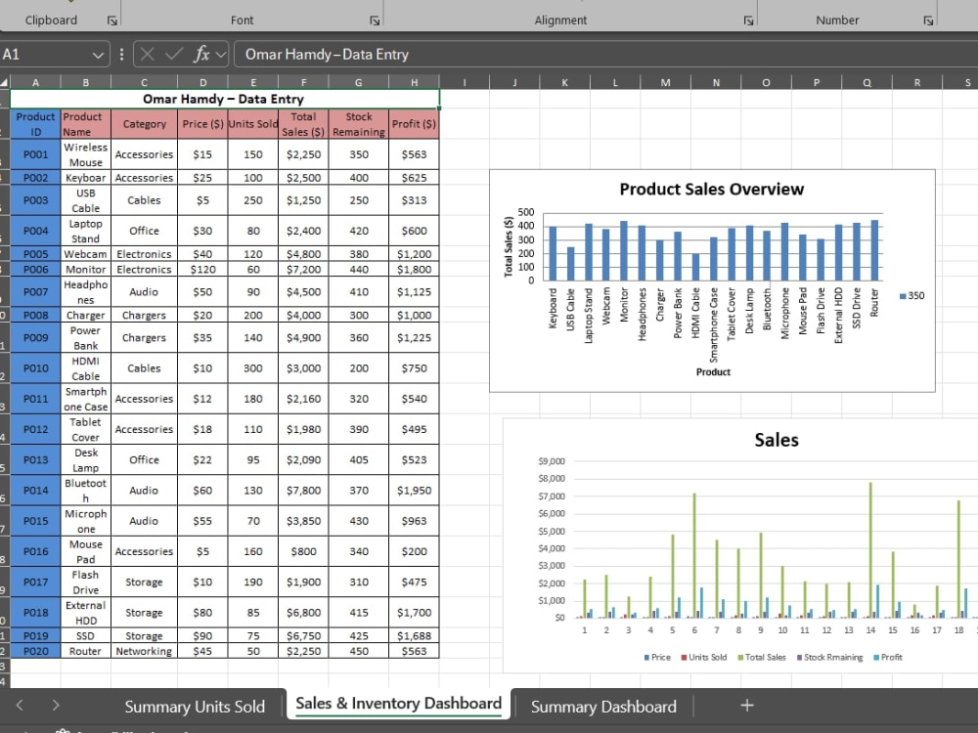Expand the Name Box dropdown
The image size is (978, 733).
pyautogui.click(x=98, y=55)
